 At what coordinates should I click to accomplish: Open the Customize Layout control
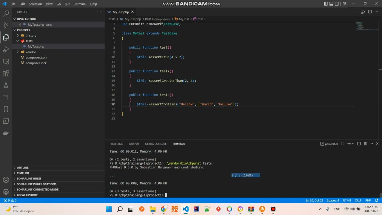(345, 4)
